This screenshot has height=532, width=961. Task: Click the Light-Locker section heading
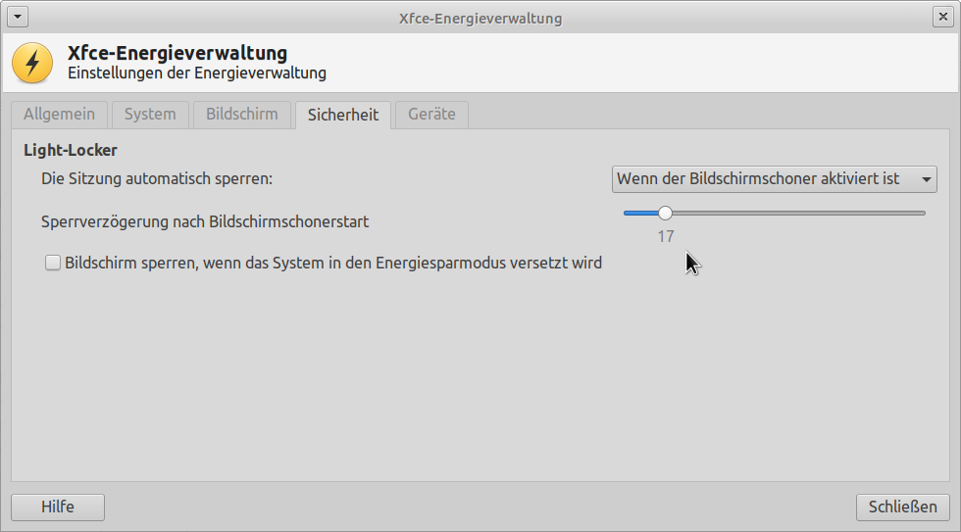click(x=71, y=151)
